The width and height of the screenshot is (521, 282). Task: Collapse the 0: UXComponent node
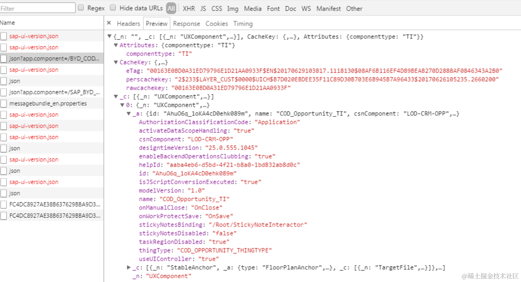click(123, 105)
